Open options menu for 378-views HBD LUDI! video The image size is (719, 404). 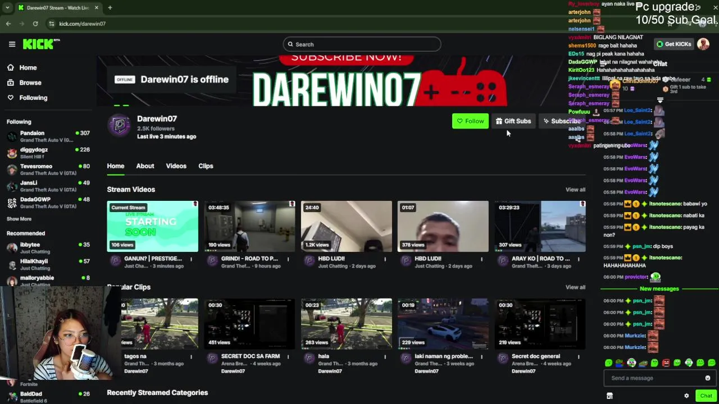coord(481,259)
